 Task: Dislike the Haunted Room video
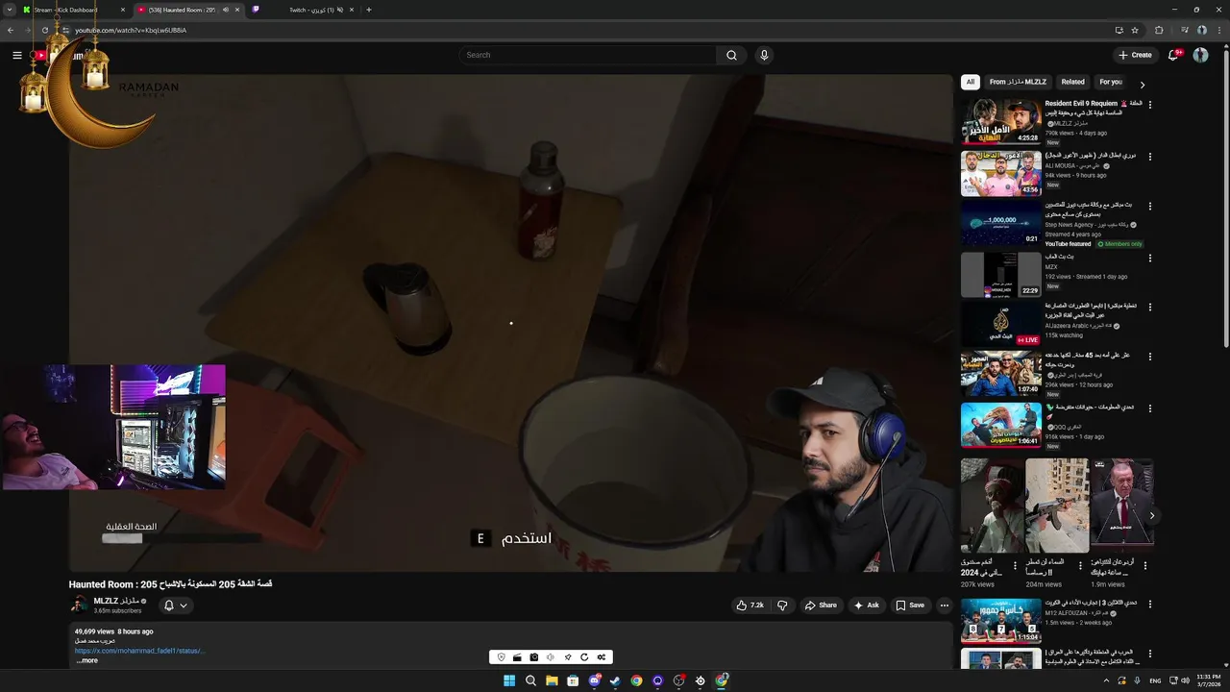pos(782,605)
